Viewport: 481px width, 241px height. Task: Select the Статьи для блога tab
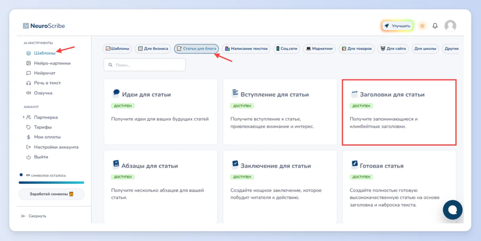197,49
